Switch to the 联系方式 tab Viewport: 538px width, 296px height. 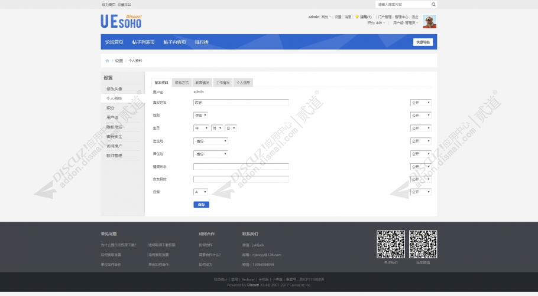tap(182, 83)
